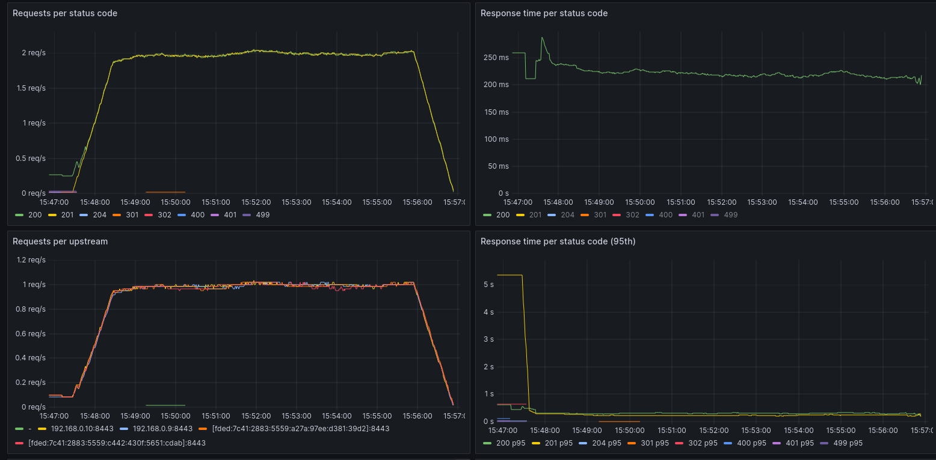Viewport: 936px width, 460px height.
Task: Toggle 302 series in Requests per status code legend
Action: coord(165,215)
